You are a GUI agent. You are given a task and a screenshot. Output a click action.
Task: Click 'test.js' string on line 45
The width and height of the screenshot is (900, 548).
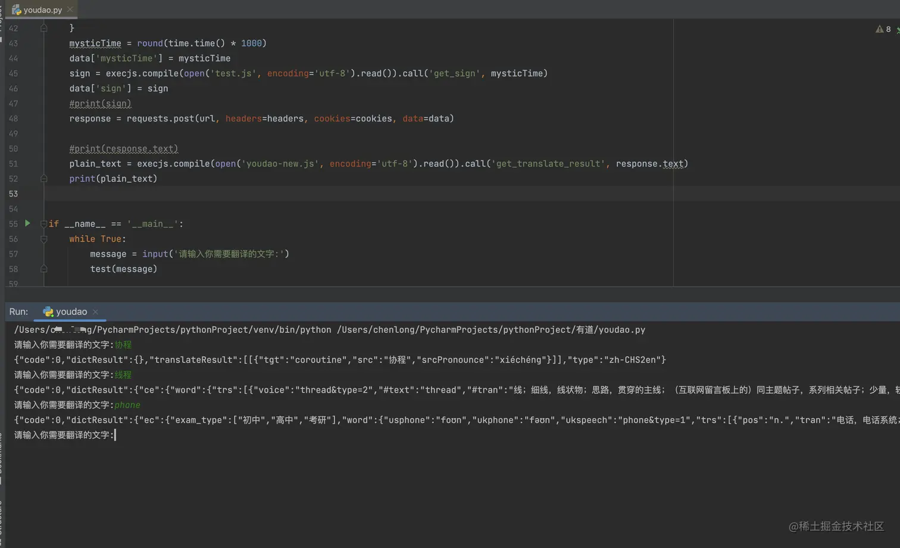(233, 73)
